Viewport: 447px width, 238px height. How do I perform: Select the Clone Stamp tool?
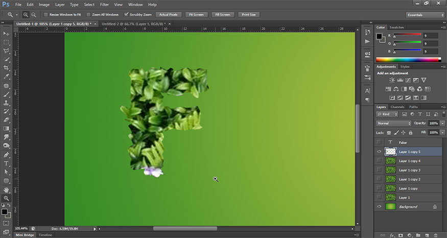coord(6,103)
